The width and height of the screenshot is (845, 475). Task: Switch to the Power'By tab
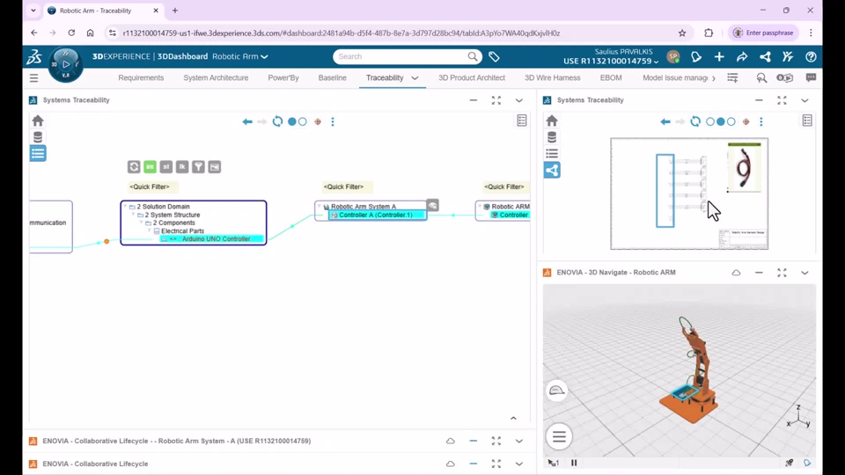point(283,78)
